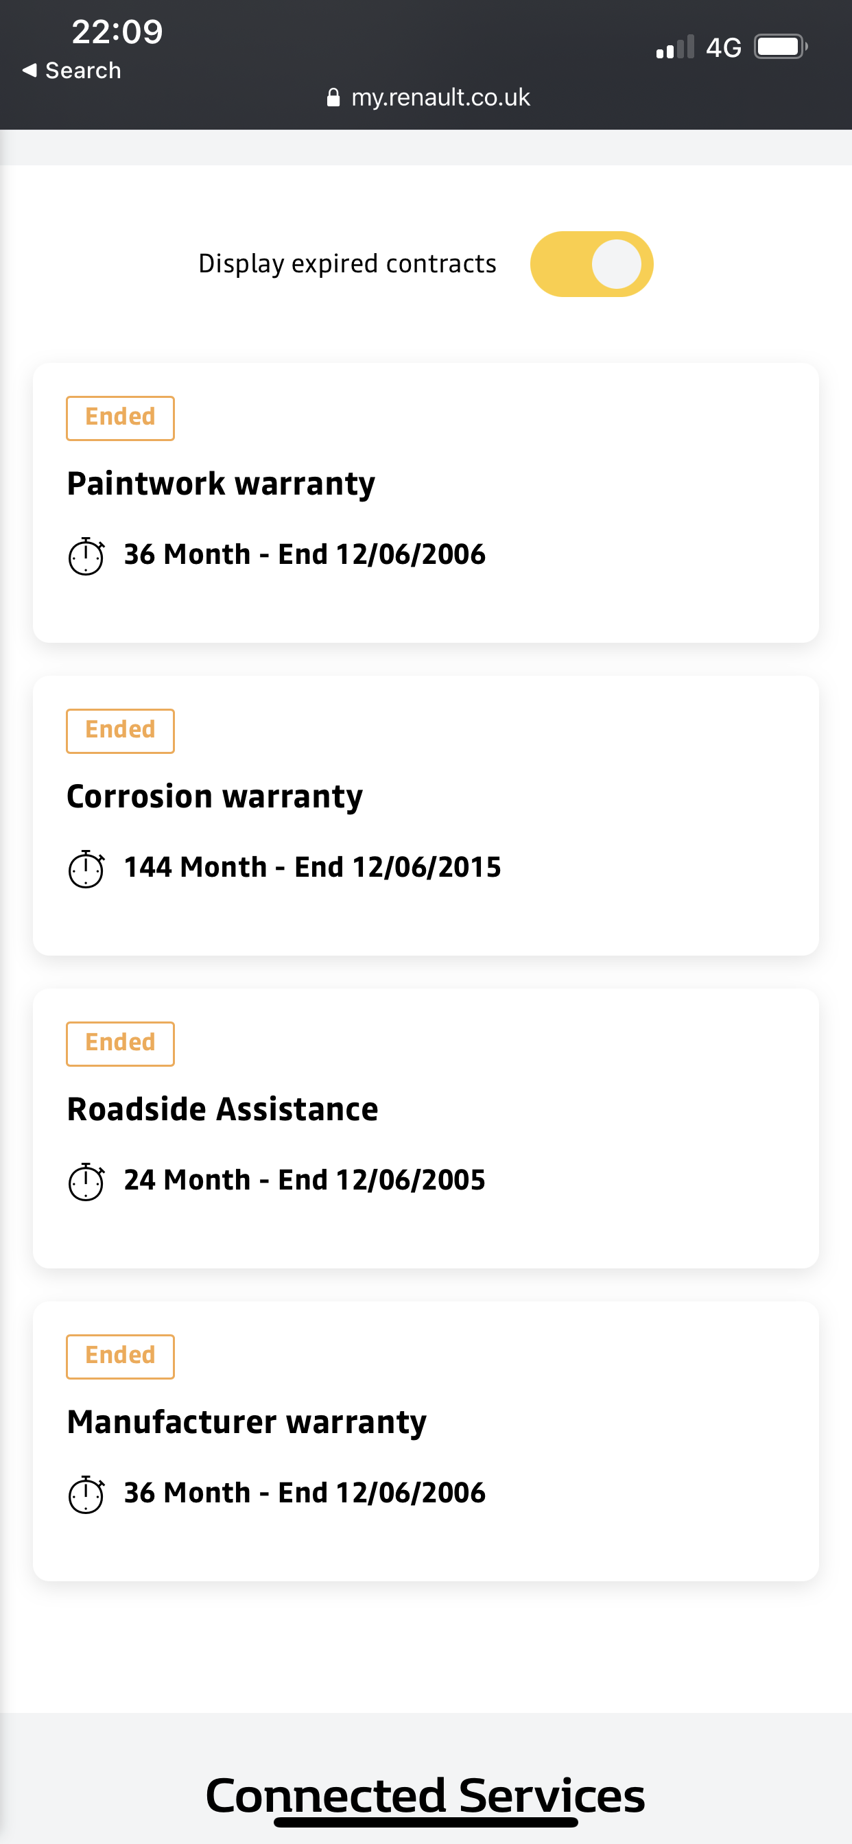852x1844 pixels.
Task: Open the Paintwork warranty card title
Action: pos(220,484)
